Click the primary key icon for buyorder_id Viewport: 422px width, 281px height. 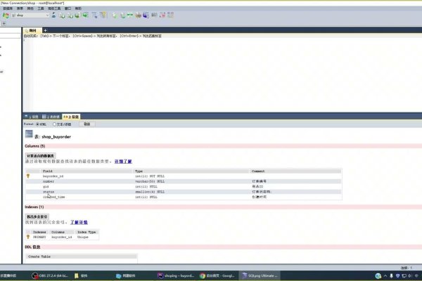[28, 176]
